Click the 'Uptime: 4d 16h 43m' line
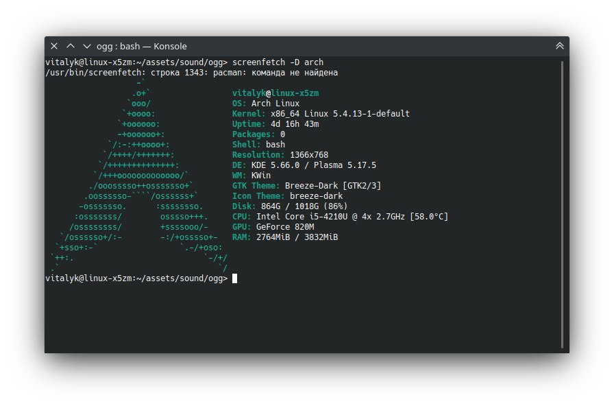Image resolution: width=614 pixels, height=406 pixels. [275, 124]
